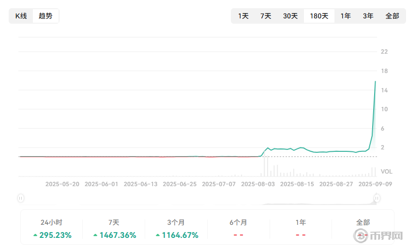Open the 24小时 change statistic
This screenshot has height=249, width=408.
(51, 229)
